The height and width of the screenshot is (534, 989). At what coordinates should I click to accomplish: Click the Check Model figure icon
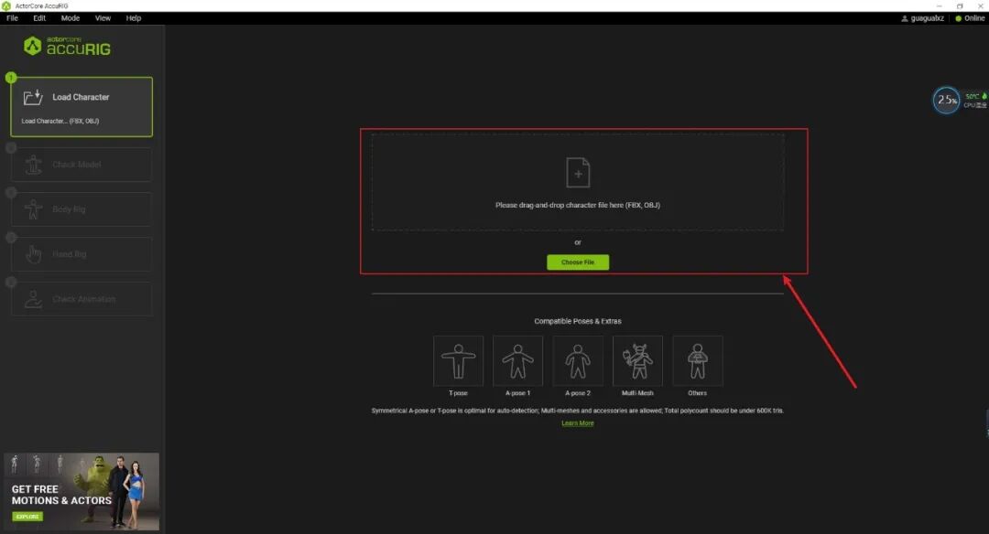[x=34, y=165]
